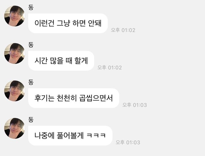Tap the '나중에 풀어볼게 ㅋㅋㅋ' chat bubble
205x156 pixels.
[70, 136]
